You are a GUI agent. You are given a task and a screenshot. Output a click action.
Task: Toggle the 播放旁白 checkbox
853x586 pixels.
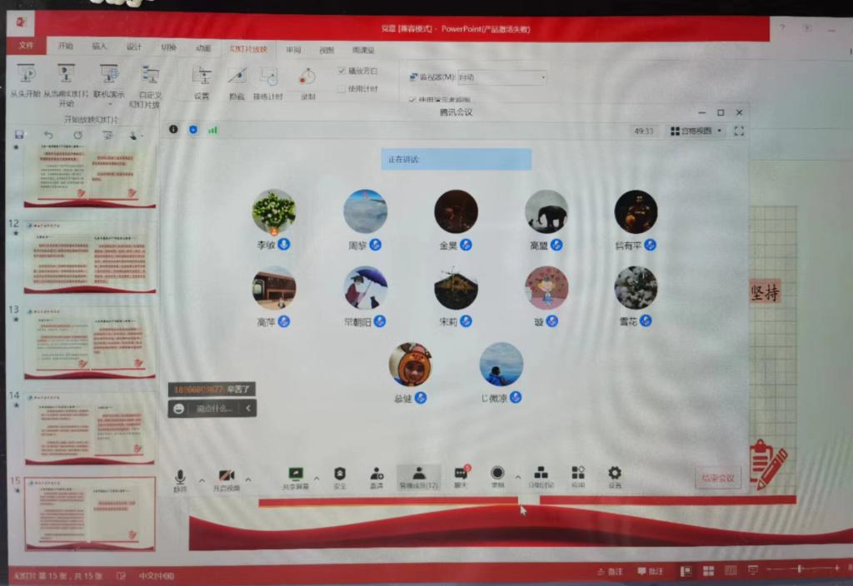tap(342, 71)
